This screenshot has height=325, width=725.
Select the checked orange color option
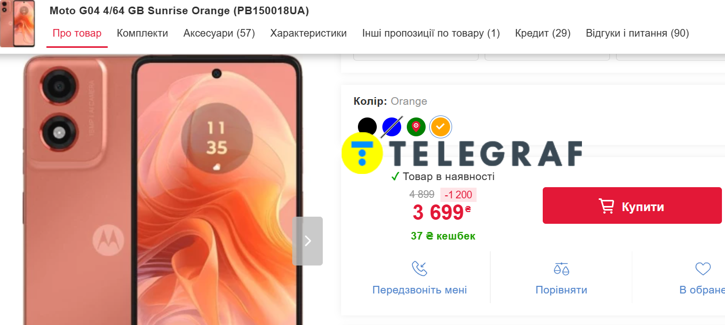440,127
